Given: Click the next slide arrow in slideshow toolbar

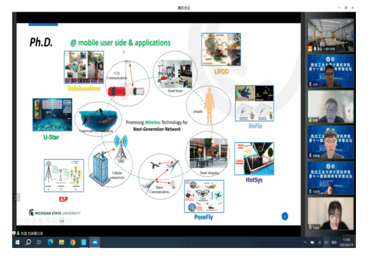Looking at the screenshot, I should pos(27,221).
